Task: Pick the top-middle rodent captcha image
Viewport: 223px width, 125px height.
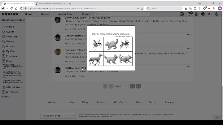Action: (111, 44)
